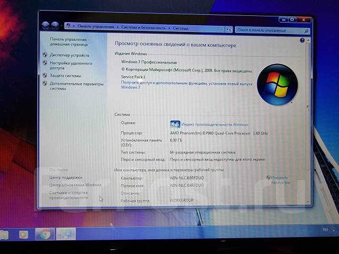Image resolution: width=339 pixels, height=254 pixels.
Task: Click the shield icon next to Диспетчер устройств
Action: pos(45,55)
